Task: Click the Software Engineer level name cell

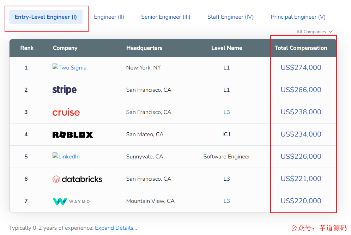Action: [226, 156]
